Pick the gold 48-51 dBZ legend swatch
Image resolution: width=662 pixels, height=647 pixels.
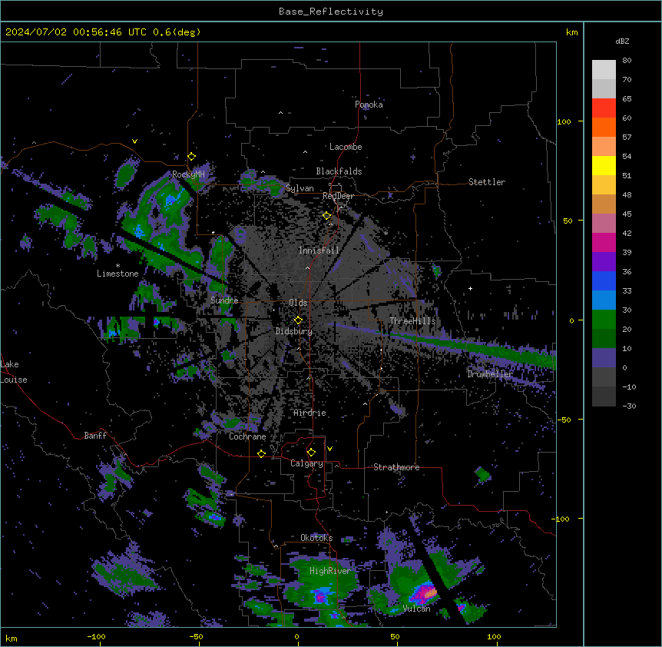click(604, 184)
